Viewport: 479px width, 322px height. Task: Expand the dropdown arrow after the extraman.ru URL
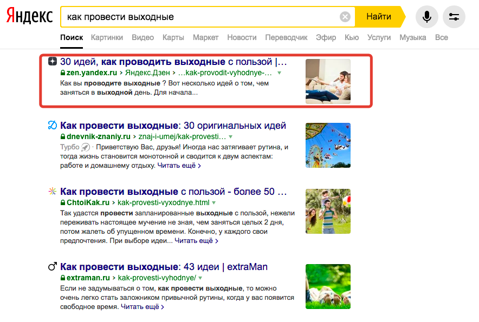(200, 278)
